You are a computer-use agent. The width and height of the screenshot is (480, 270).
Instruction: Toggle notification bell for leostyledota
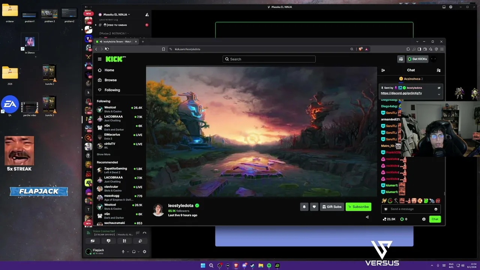tap(304, 207)
